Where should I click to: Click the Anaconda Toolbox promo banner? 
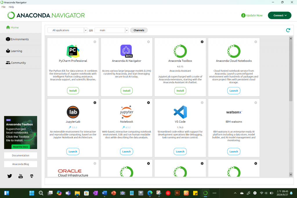click(x=21, y=132)
